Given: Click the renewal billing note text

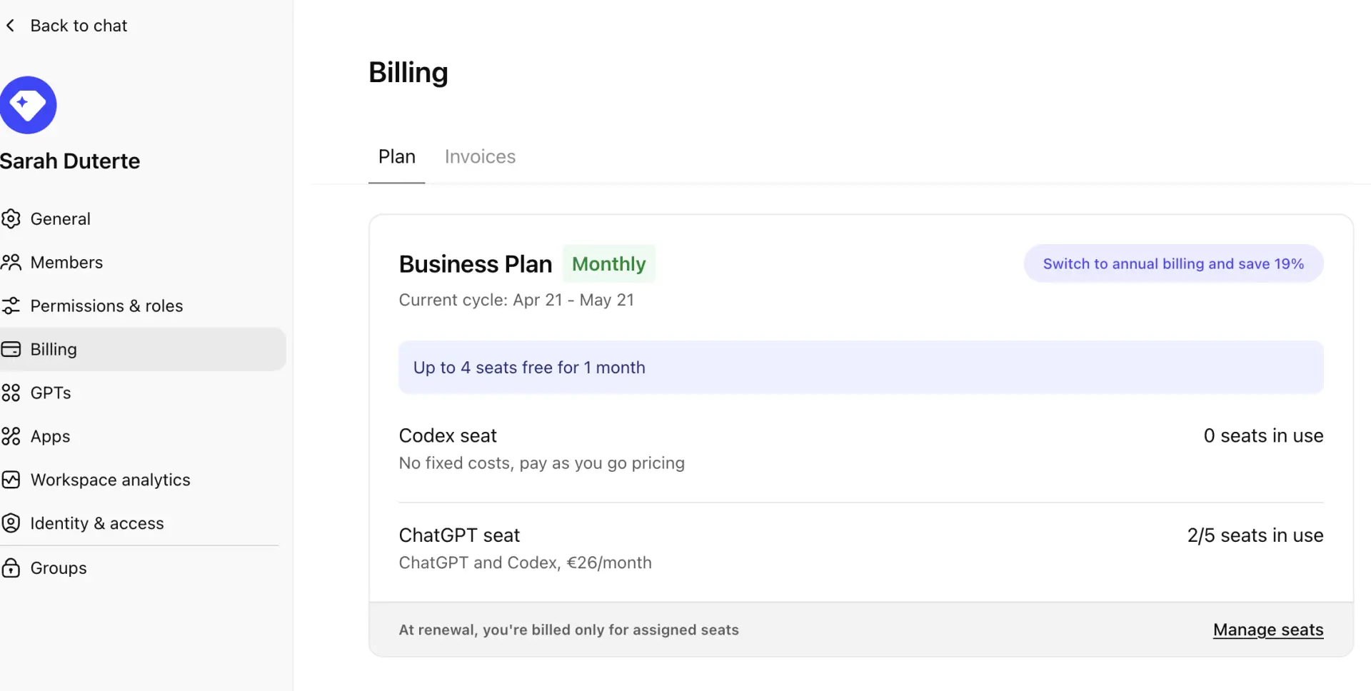Looking at the screenshot, I should [568, 630].
